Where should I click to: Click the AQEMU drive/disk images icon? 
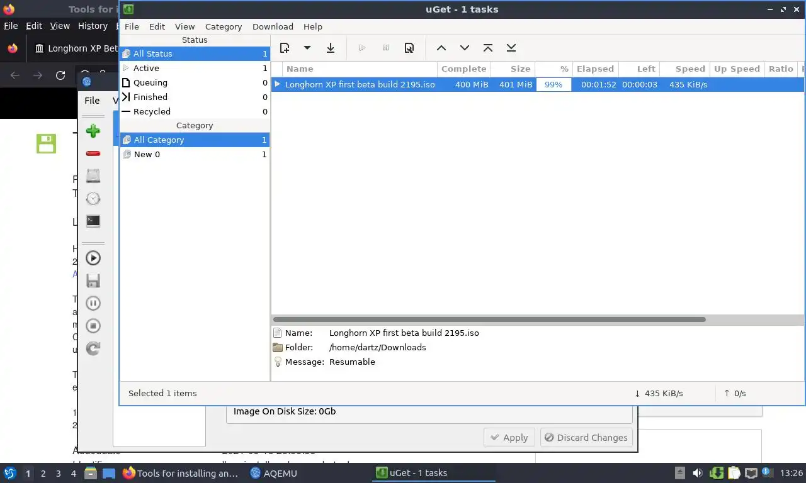[93, 176]
